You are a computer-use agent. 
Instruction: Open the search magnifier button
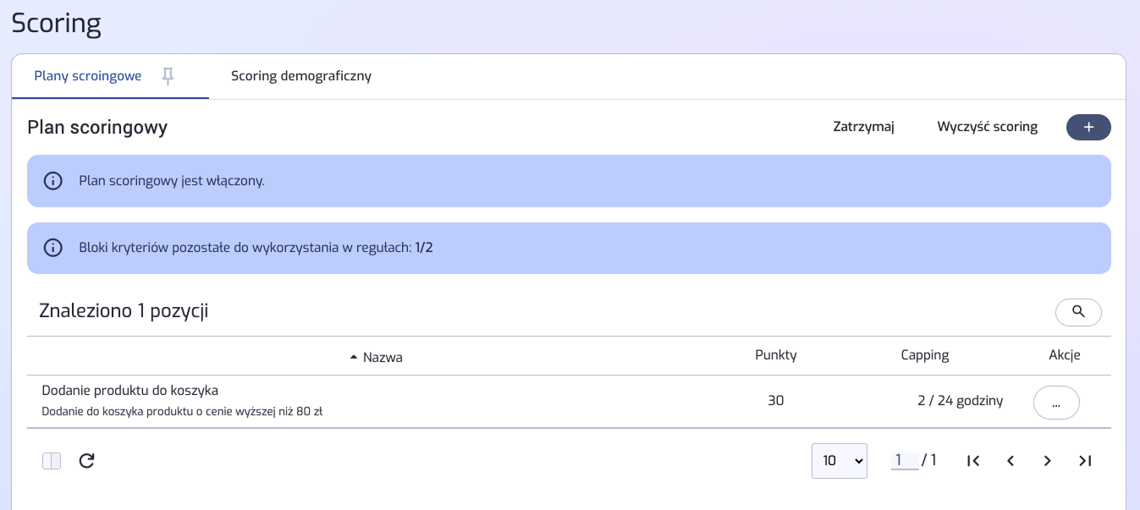(x=1078, y=312)
